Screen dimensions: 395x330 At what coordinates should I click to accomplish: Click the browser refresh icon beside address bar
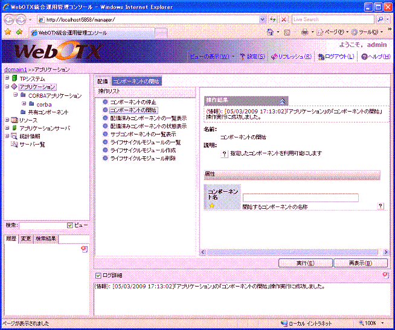[x=273, y=19]
